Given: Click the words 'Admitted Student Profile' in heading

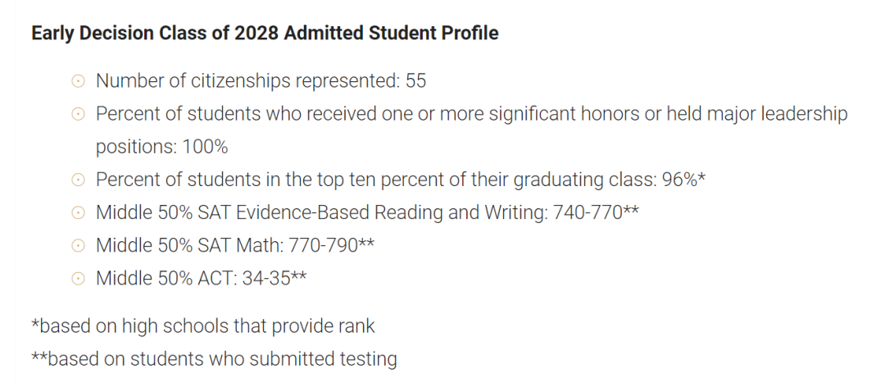Looking at the screenshot, I should [x=391, y=34].
